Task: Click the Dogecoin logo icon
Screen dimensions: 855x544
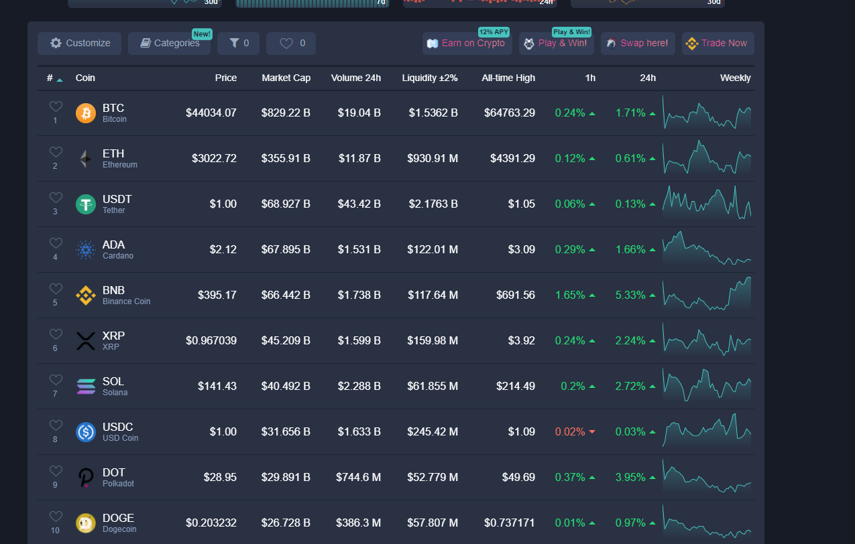Action: (x=86, y=523)
